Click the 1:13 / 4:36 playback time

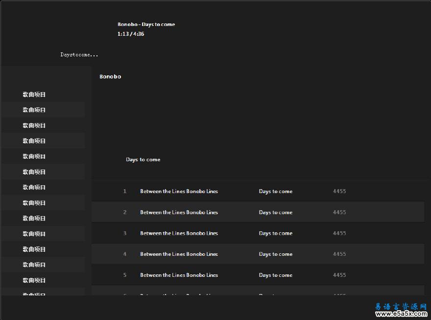pos(131,34)
